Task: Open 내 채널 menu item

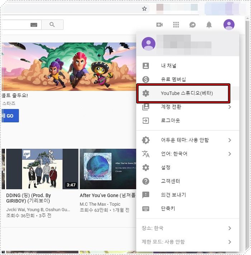Action: [188, 66]
